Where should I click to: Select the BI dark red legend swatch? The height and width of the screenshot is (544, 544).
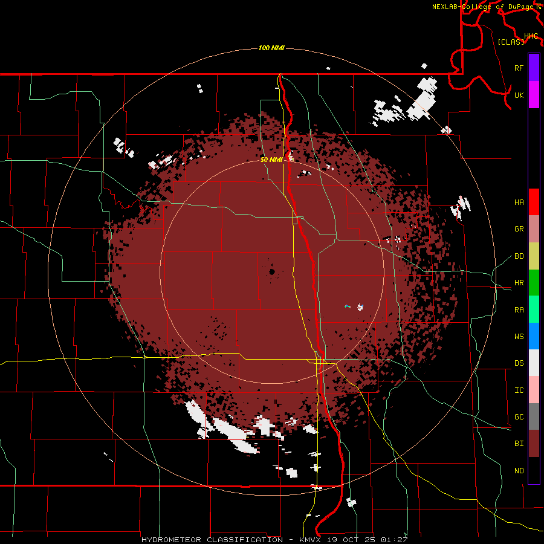coord(534,444)
